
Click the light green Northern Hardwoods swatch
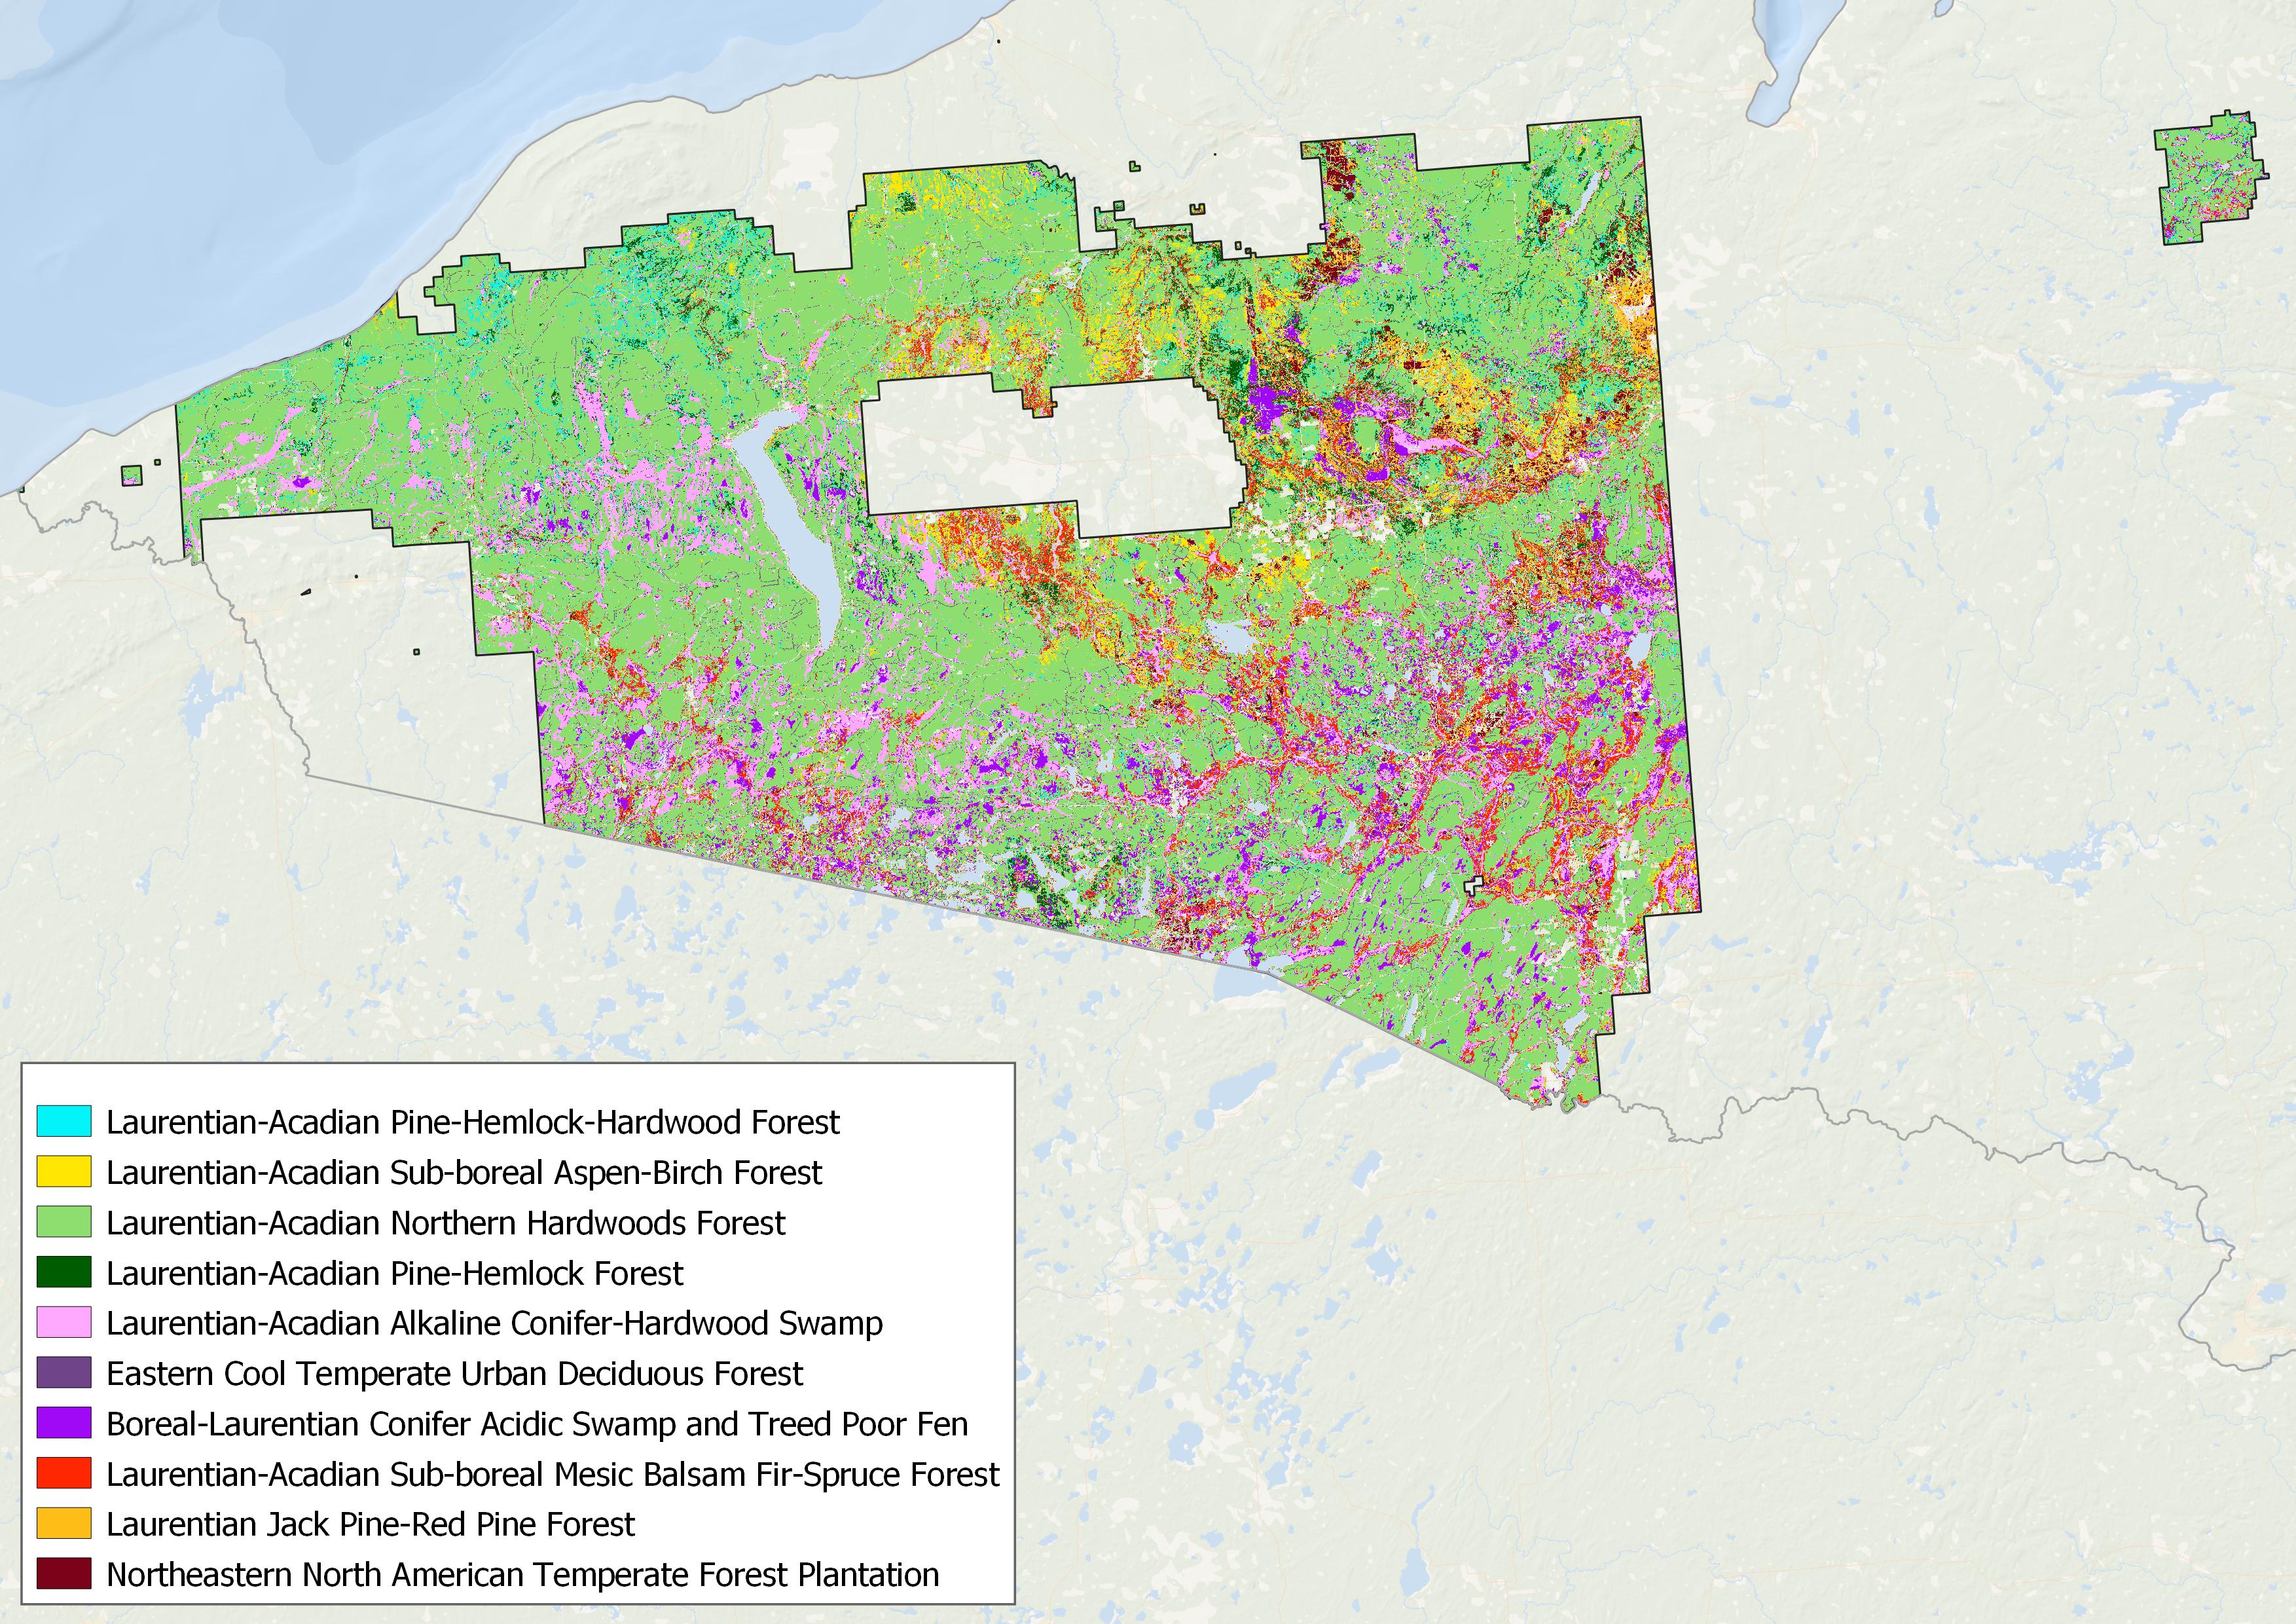pos(64,1221)
